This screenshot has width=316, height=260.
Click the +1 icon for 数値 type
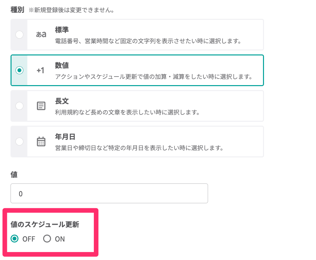coord(41,70)
